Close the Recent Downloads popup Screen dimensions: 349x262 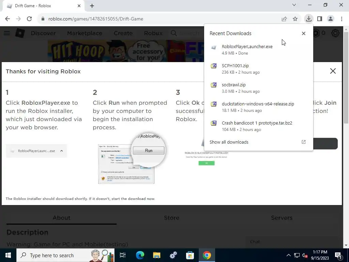(304, 33)
